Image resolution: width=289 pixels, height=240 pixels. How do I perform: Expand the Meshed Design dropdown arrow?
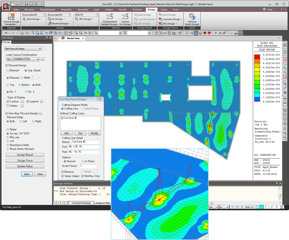click(x=69, y=24)
